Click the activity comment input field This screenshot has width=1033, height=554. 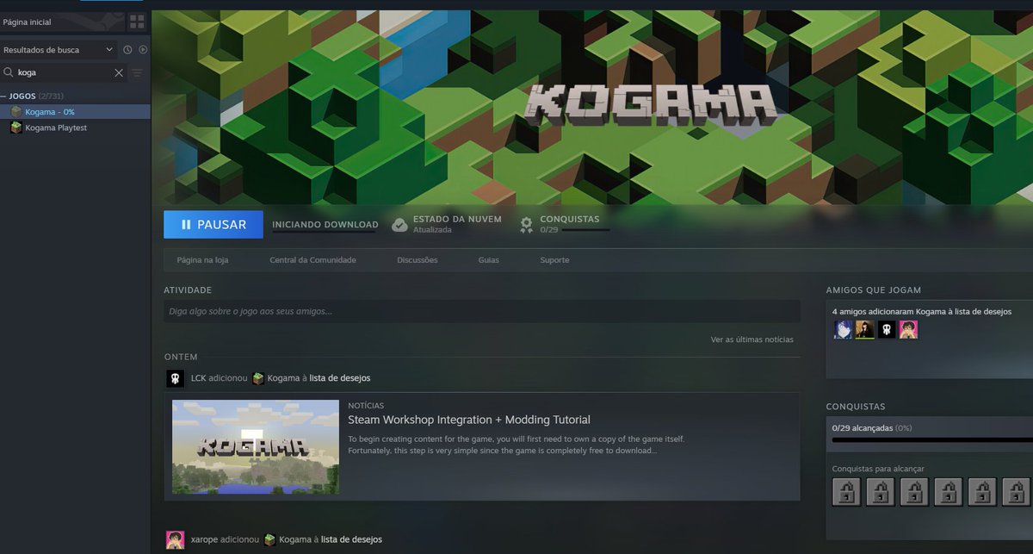pyautogui.click(x=482, y=311)
